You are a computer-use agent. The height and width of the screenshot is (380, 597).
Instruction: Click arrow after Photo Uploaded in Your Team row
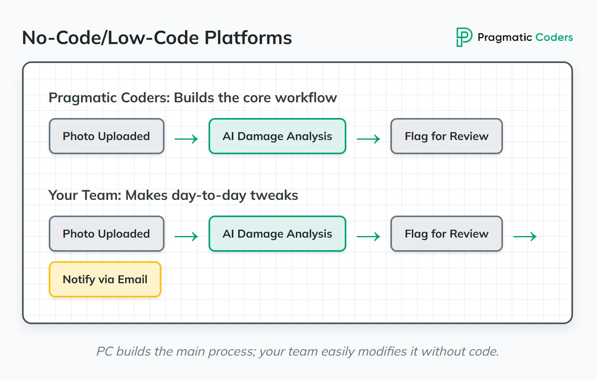coord(186,236)
